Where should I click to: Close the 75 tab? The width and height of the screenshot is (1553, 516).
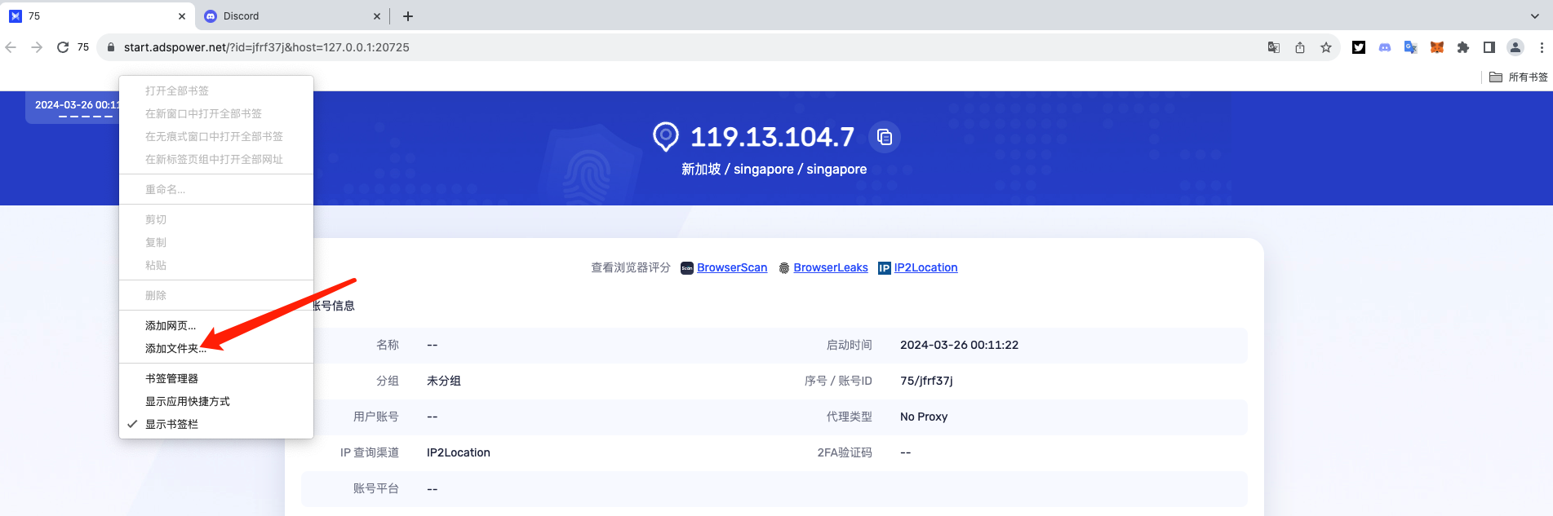[182, 16]
